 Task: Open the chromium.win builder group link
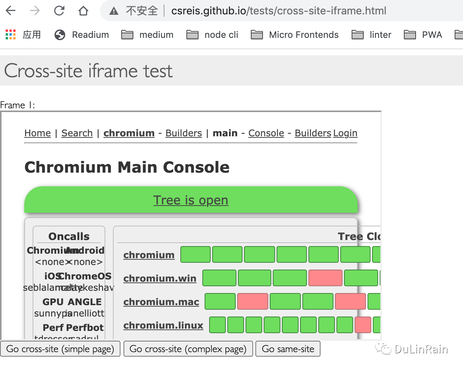(160, 279)
